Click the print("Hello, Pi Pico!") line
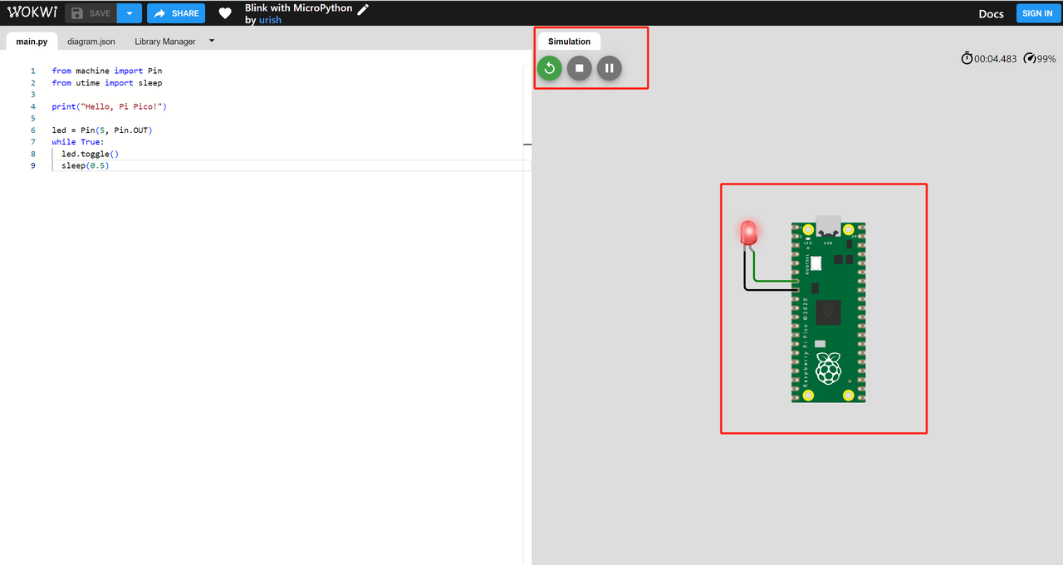This screenshot has width=1063, height=565. pyautogui.click(x=109, y=106)
